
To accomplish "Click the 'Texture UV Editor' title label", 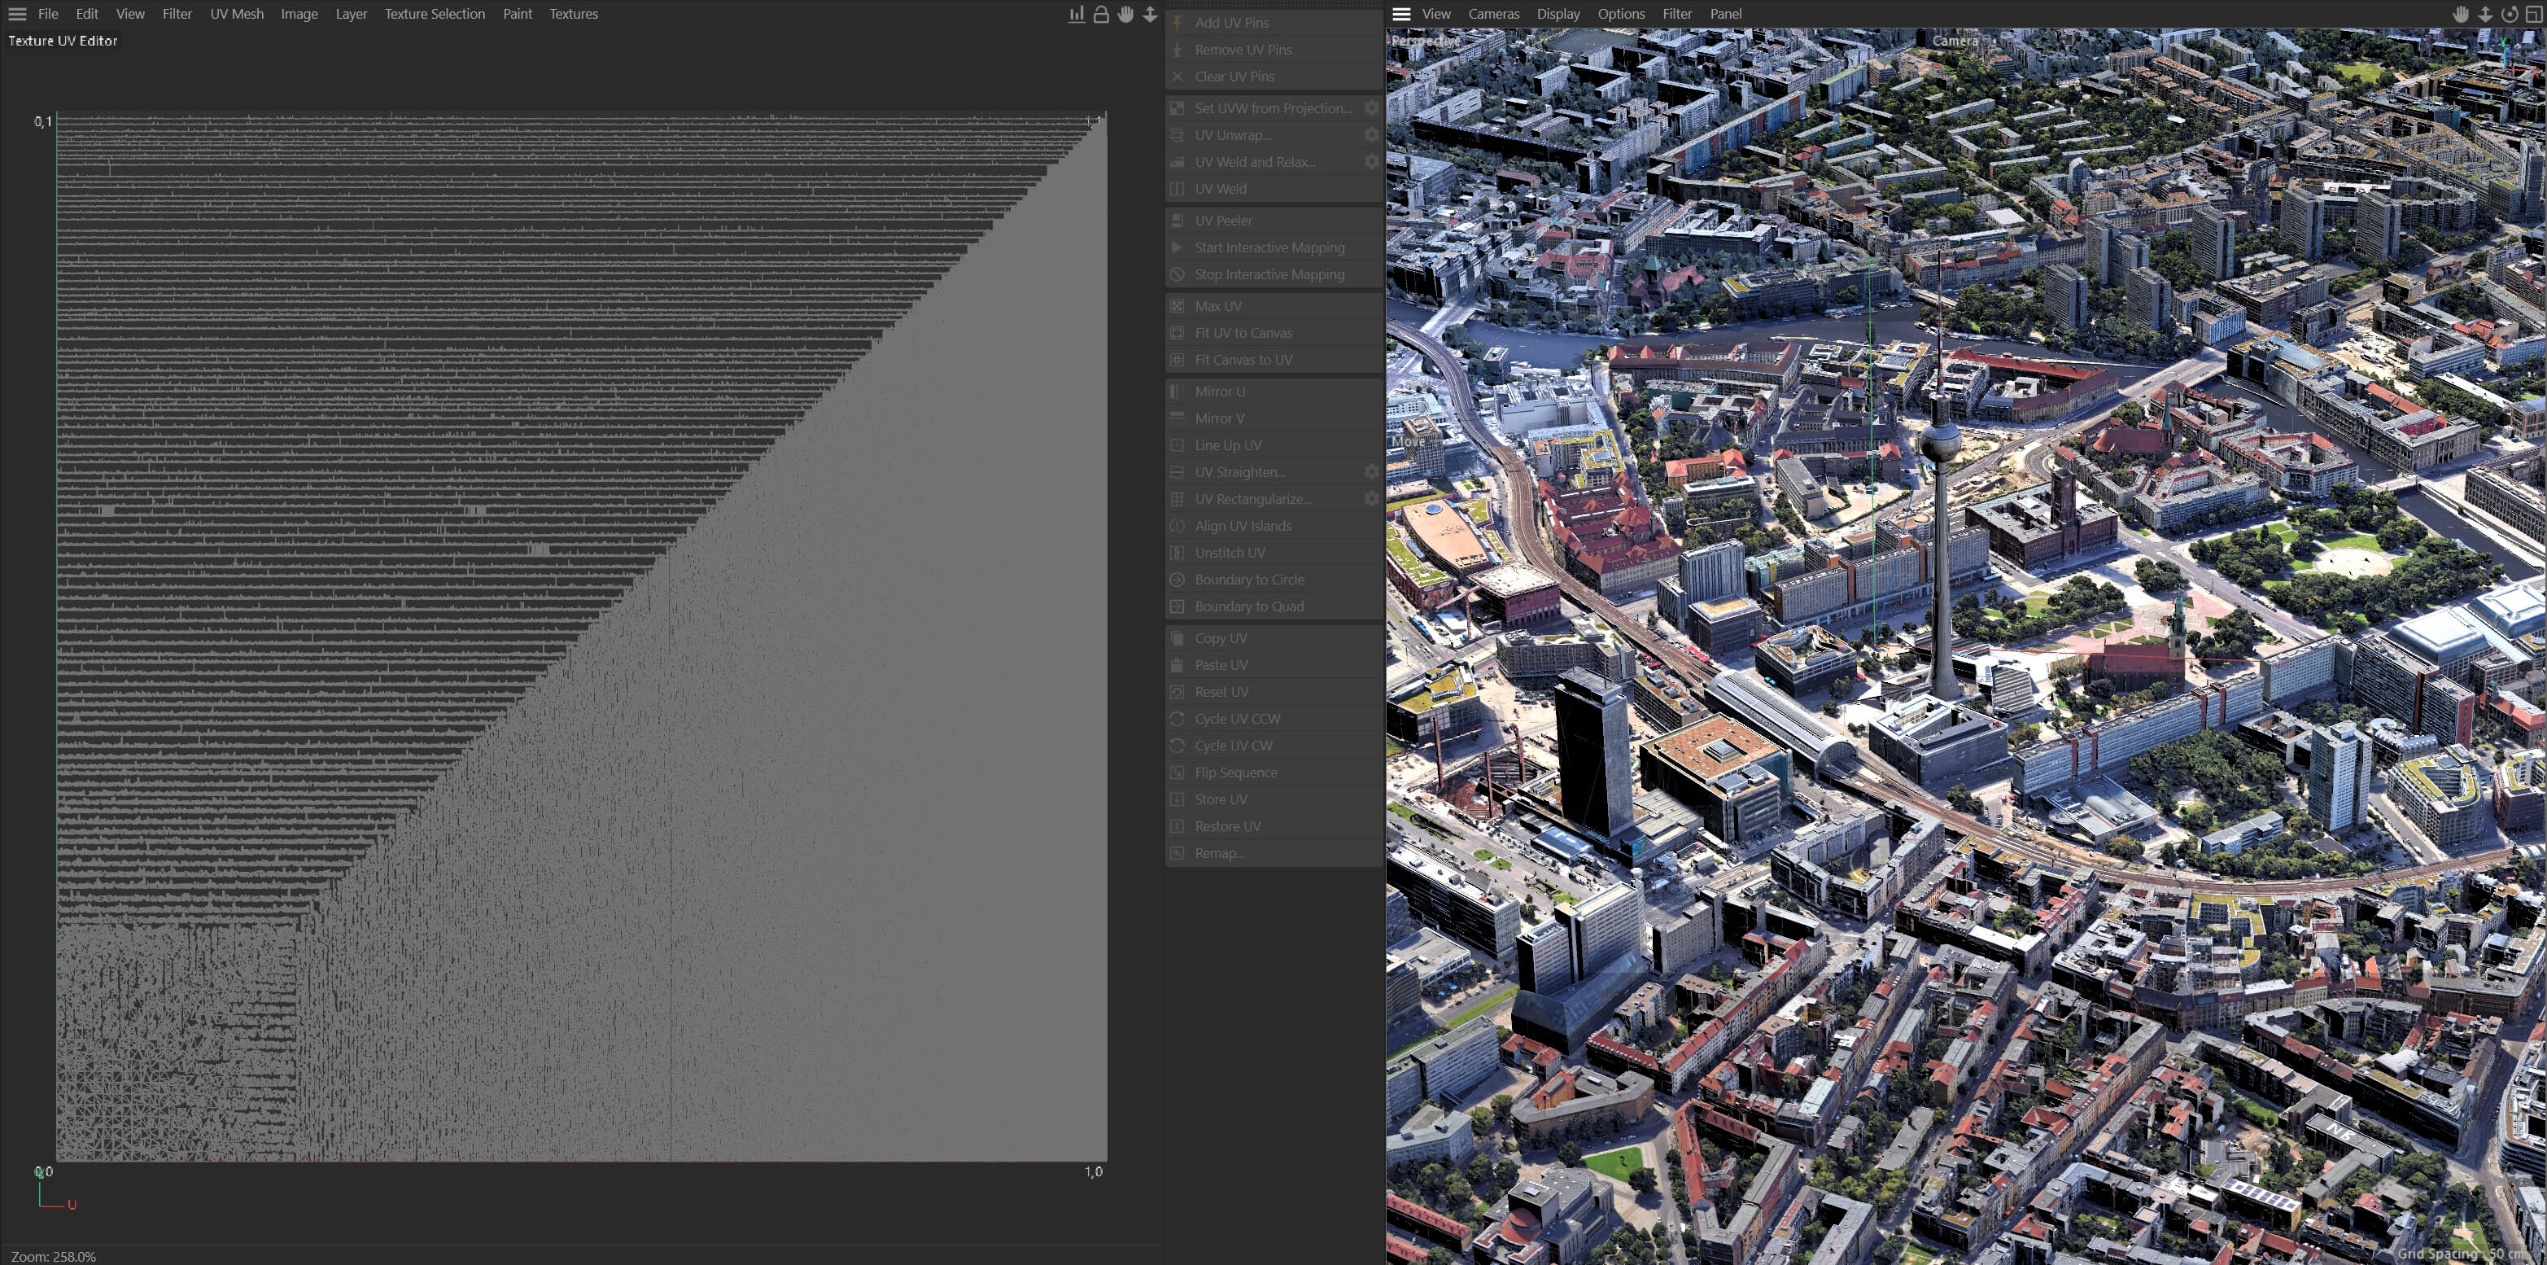I will point(63,41).
